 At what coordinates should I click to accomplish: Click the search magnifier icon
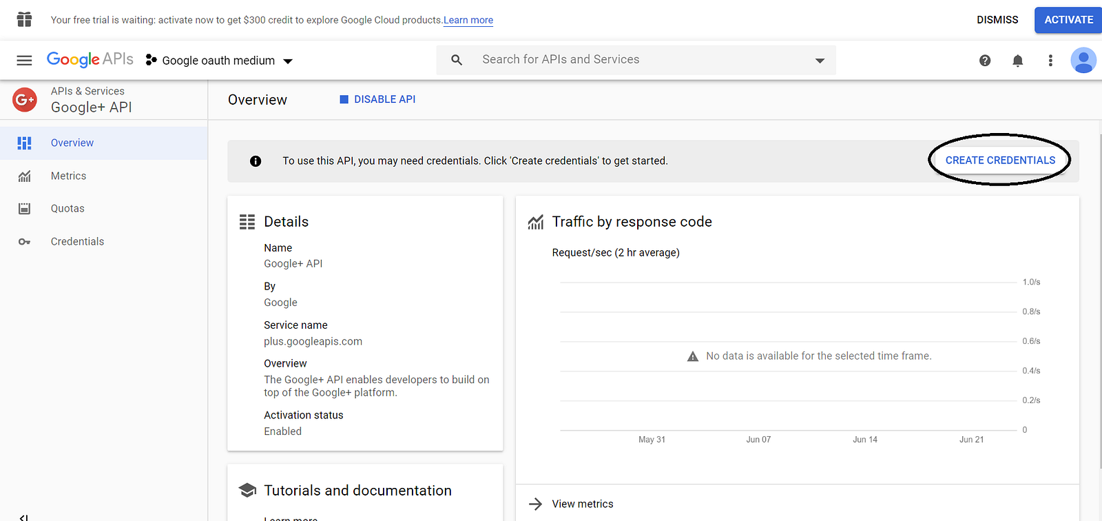coord(457,60)
